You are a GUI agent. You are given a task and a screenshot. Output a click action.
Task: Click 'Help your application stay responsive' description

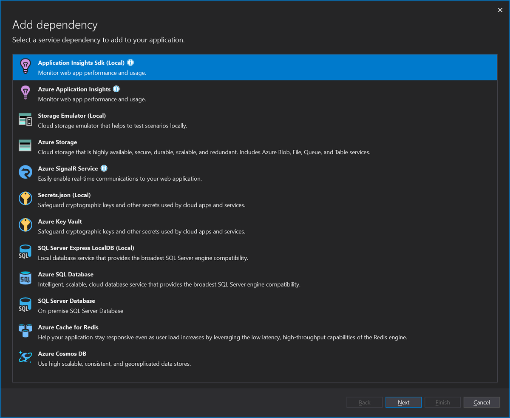point(223,337)
